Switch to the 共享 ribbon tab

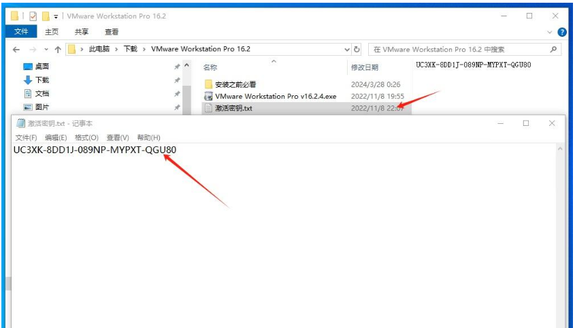point(82,32)
